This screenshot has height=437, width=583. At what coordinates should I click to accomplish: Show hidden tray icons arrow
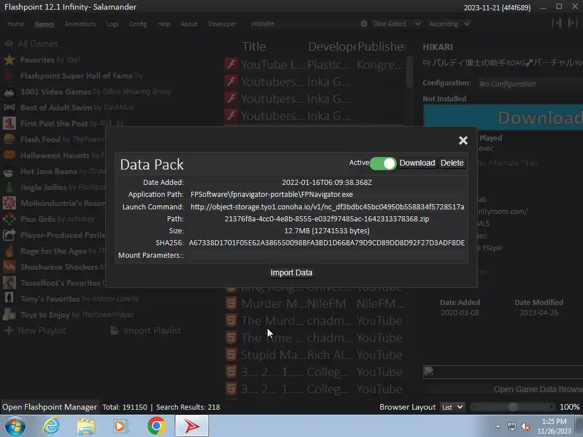click(x=498, y=426)
